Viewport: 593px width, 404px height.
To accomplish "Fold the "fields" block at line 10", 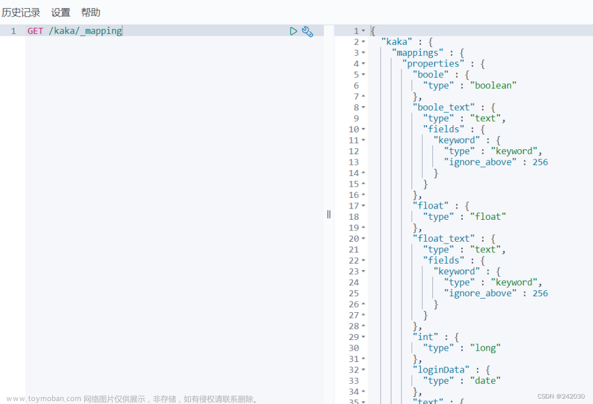I will (x=364, y=129).
